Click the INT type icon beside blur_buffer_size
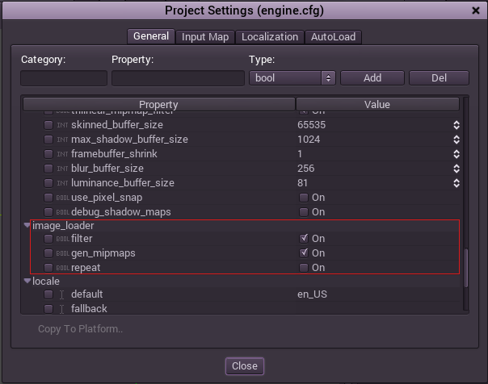The image size is (488, 384). (62, 169)
